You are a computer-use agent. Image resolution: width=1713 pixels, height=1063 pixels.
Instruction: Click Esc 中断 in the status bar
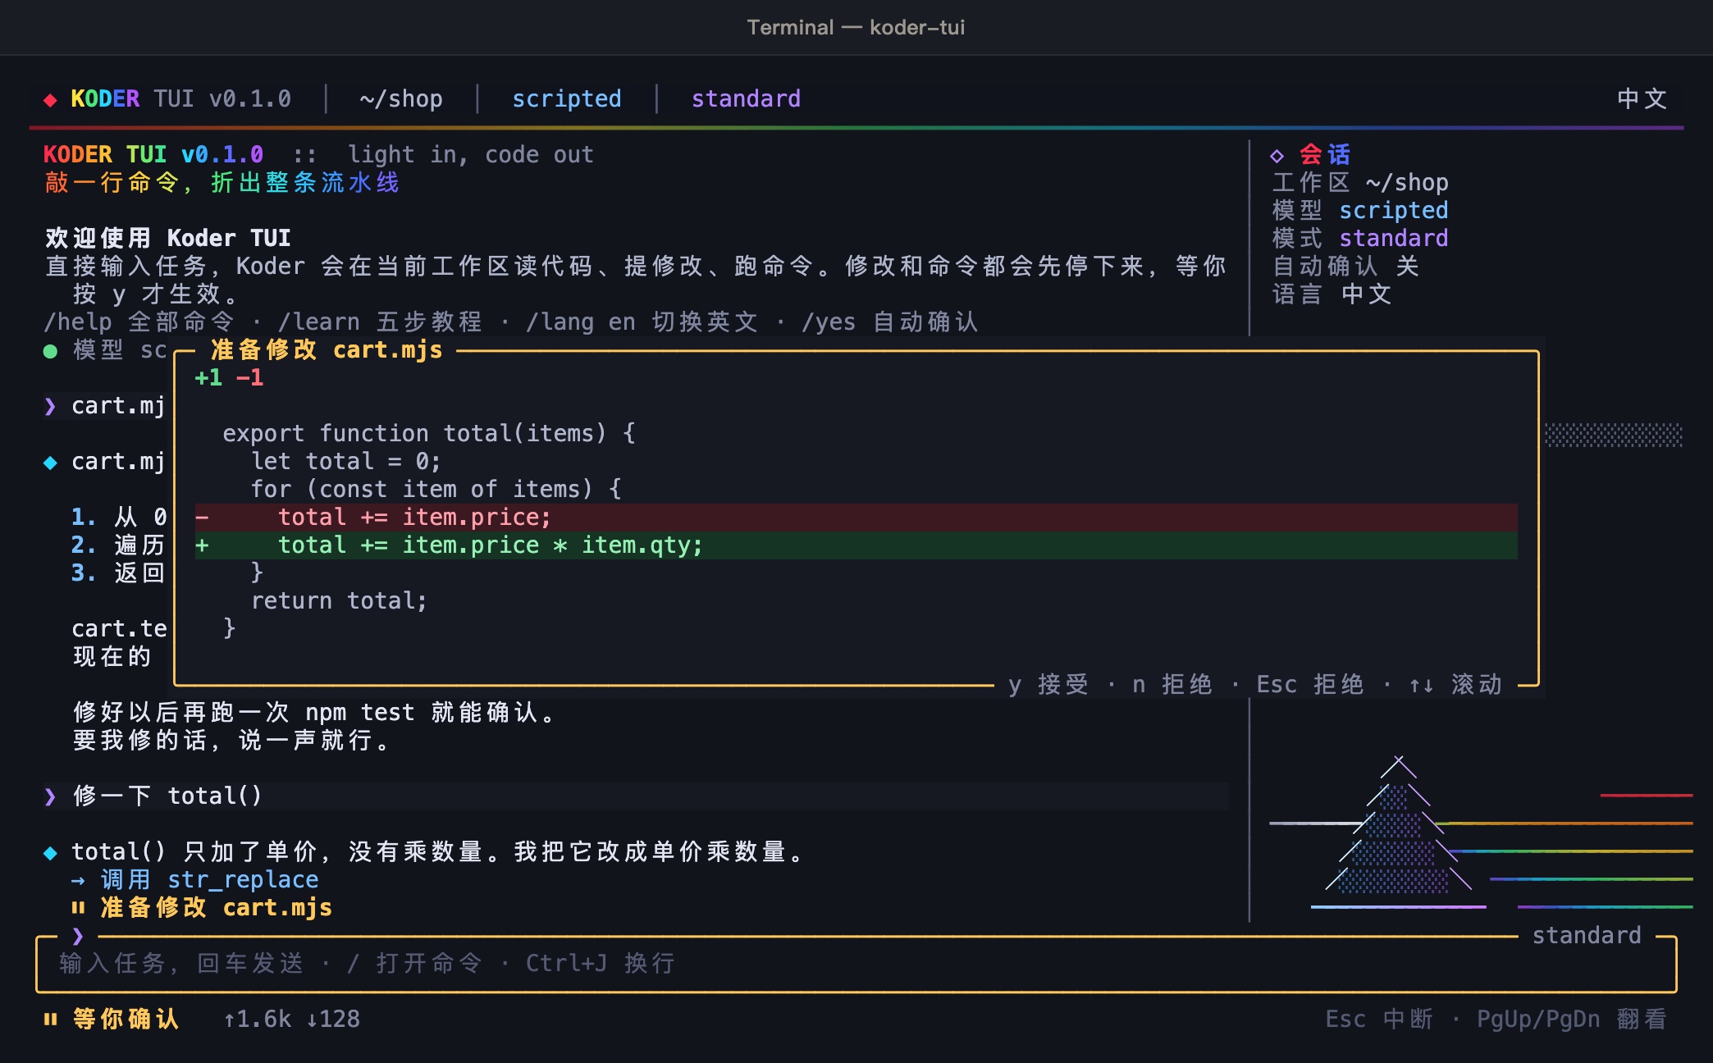1379,1019
